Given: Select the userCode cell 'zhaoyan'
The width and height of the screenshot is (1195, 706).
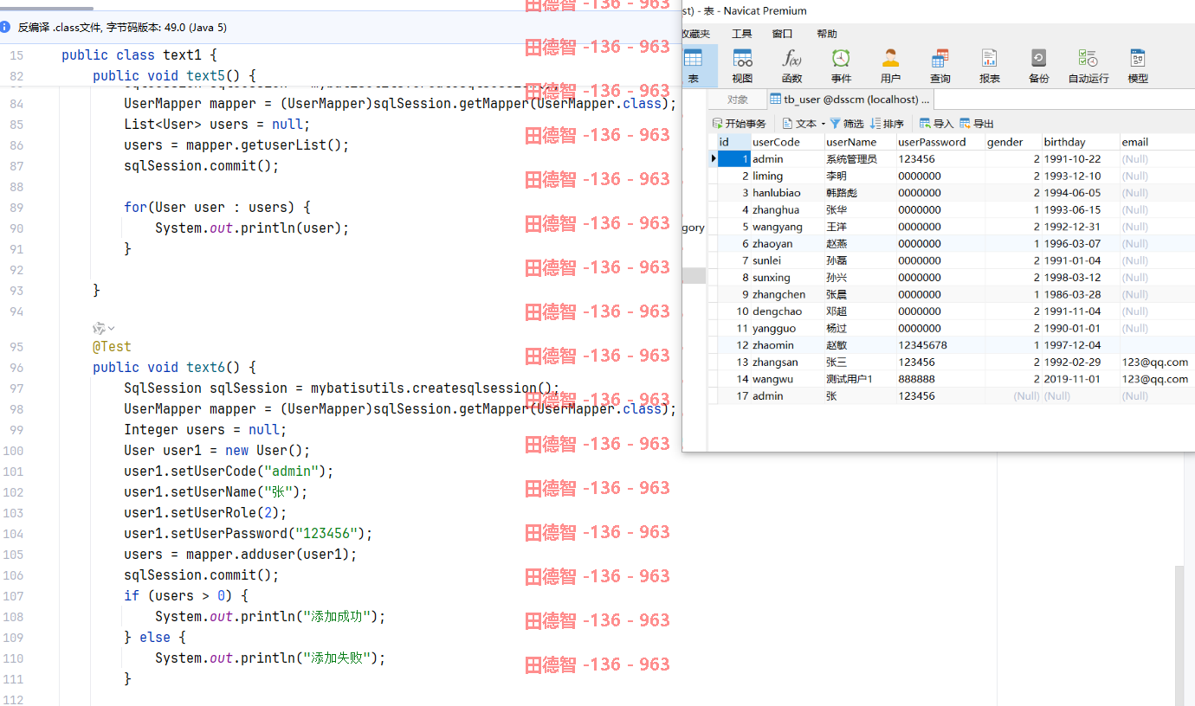Looking at the screenshot, I should click(786, 244).
